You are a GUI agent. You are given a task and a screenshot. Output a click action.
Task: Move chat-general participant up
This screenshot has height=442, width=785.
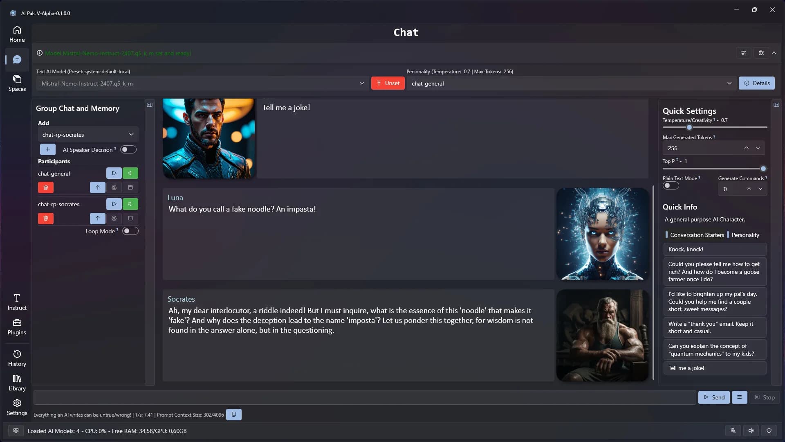[98, 187]
